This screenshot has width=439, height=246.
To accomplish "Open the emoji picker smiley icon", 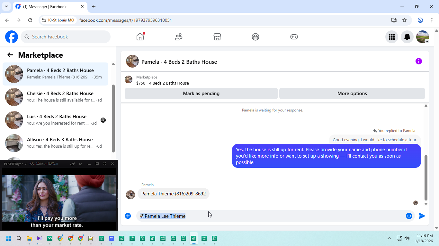I will coord(409,216).
